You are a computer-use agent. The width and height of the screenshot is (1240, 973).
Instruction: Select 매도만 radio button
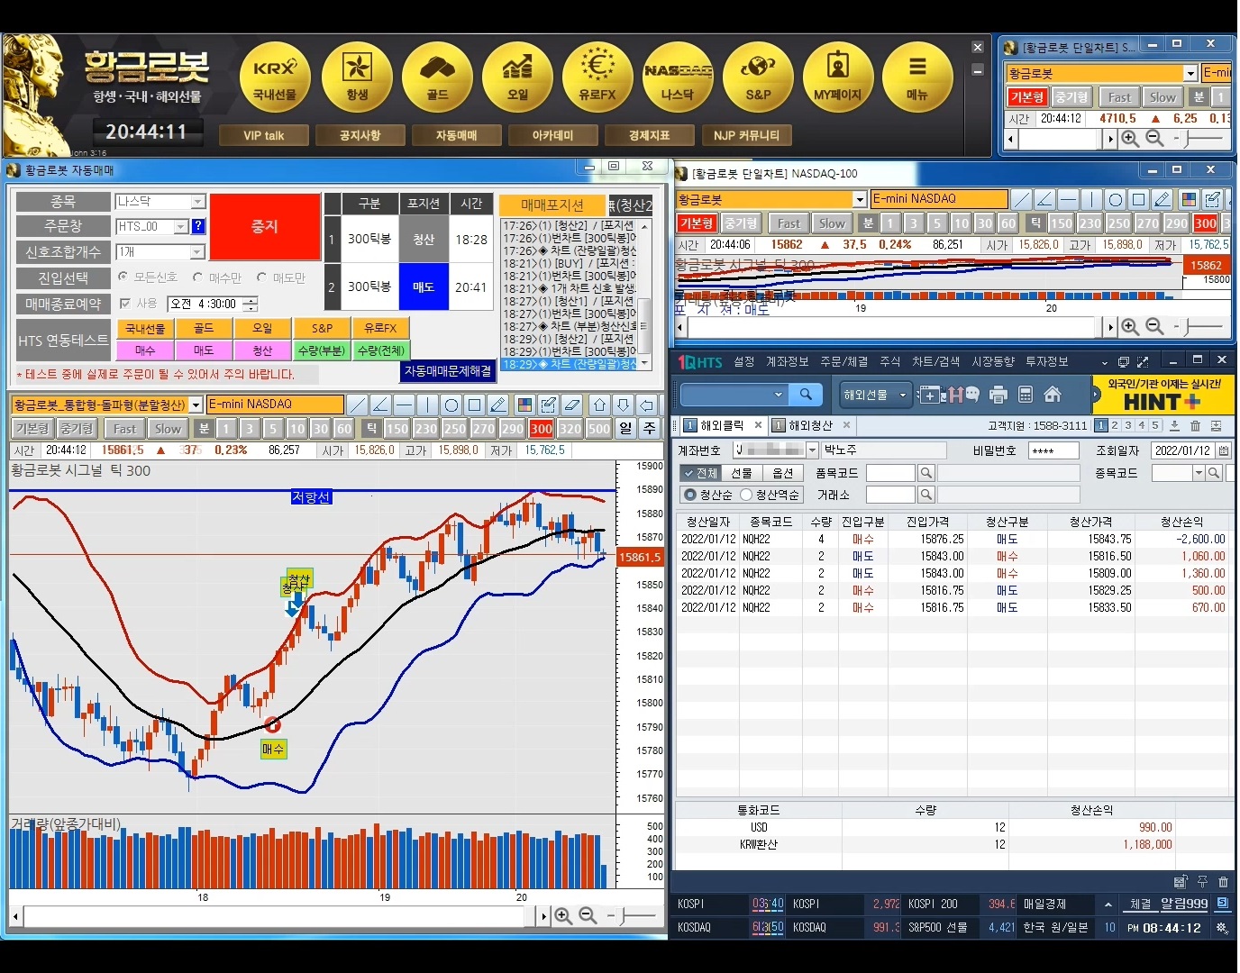[x=262, y=277]
